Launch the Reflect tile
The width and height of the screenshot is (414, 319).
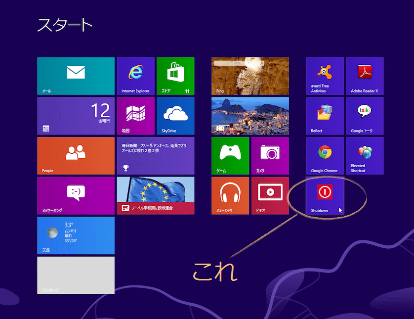coord(325,116)
